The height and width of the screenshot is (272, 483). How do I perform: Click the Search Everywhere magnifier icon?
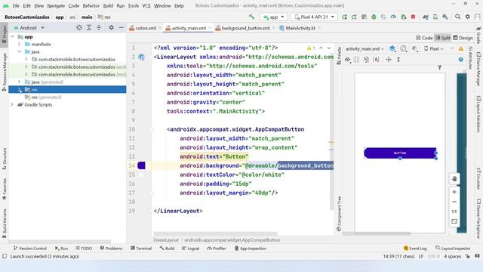coord(458,17)
